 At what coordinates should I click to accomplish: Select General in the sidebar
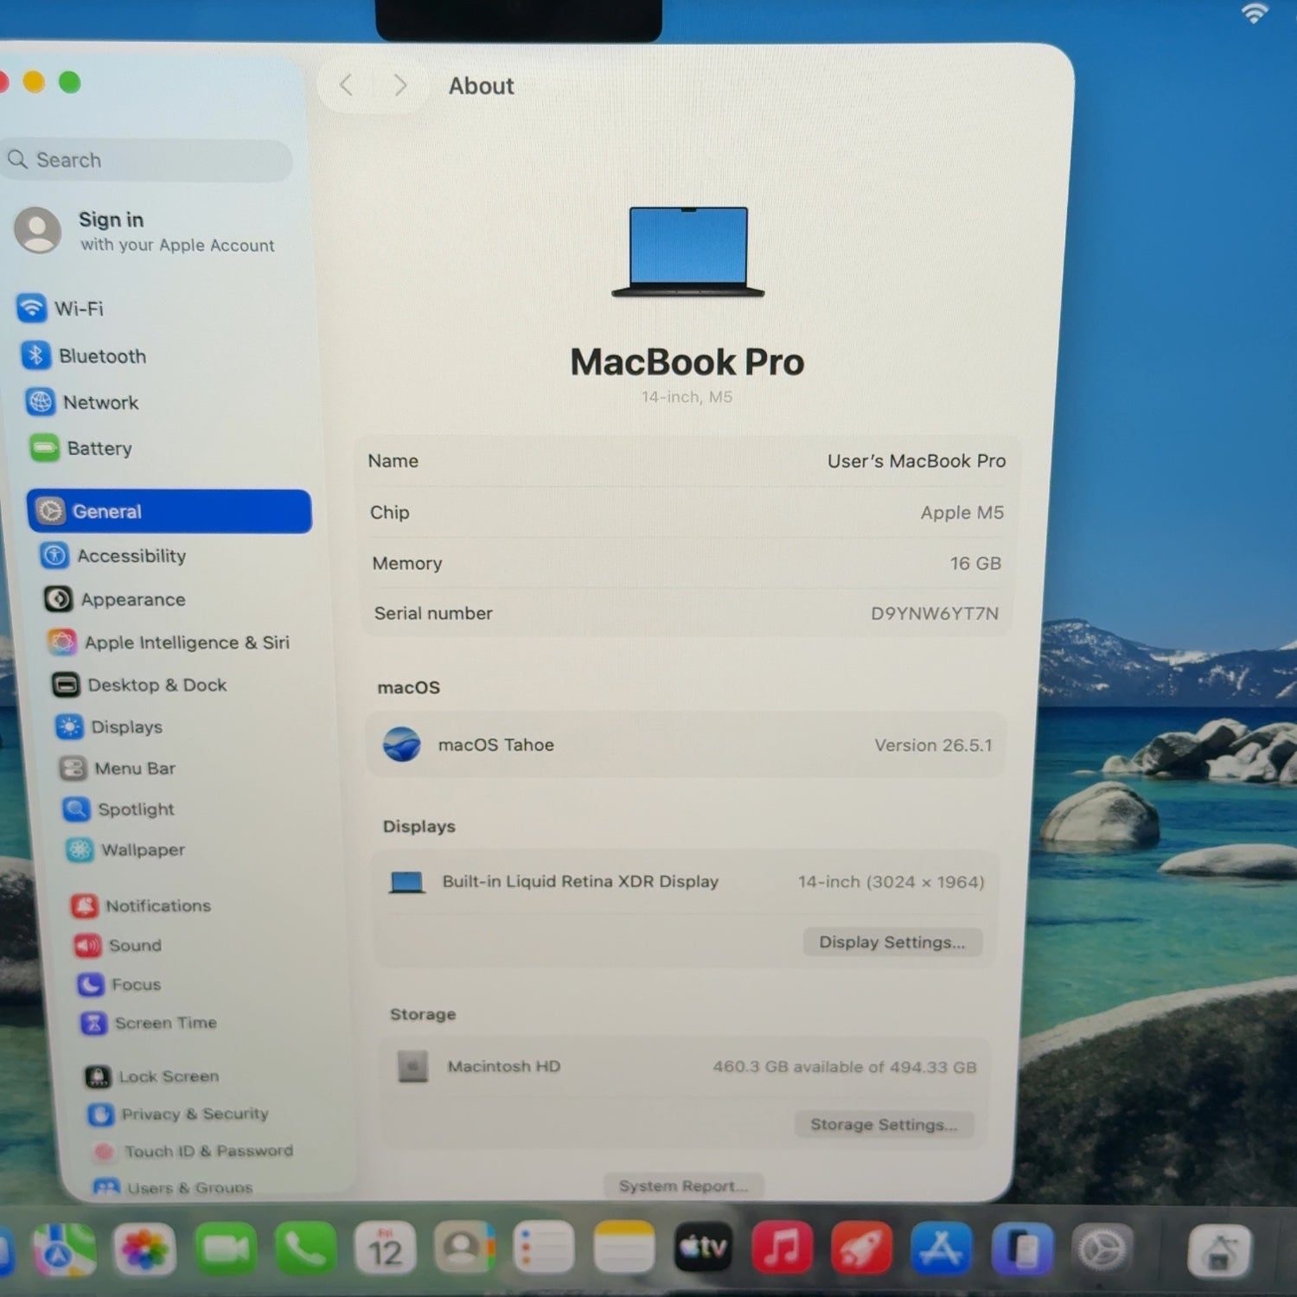pyautogui.click(x=169, y=511)
